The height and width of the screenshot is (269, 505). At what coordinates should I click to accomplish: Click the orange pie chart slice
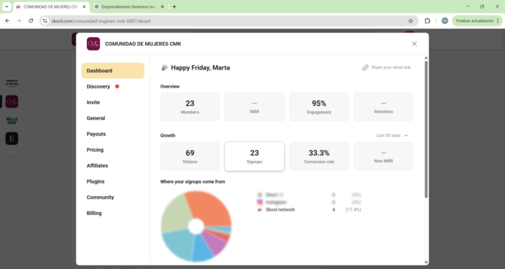click(x=211, y=207)
